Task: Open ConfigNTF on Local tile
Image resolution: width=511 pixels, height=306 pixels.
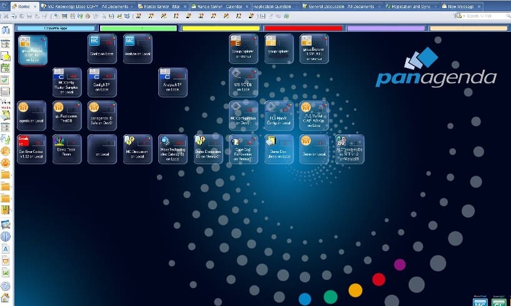Action: [102, 82]
